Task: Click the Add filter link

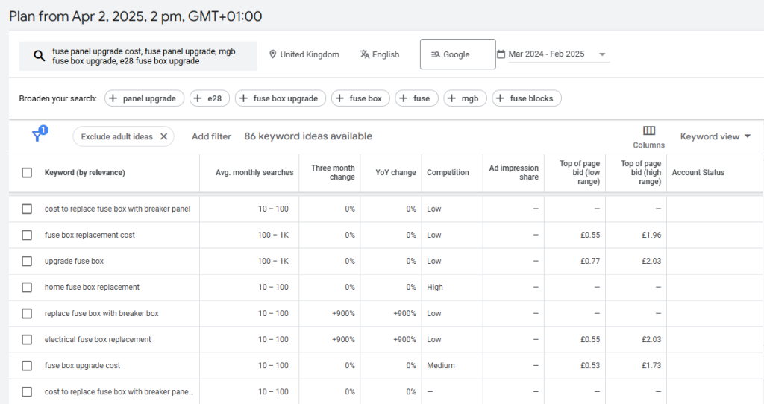Action: (211, 136)
